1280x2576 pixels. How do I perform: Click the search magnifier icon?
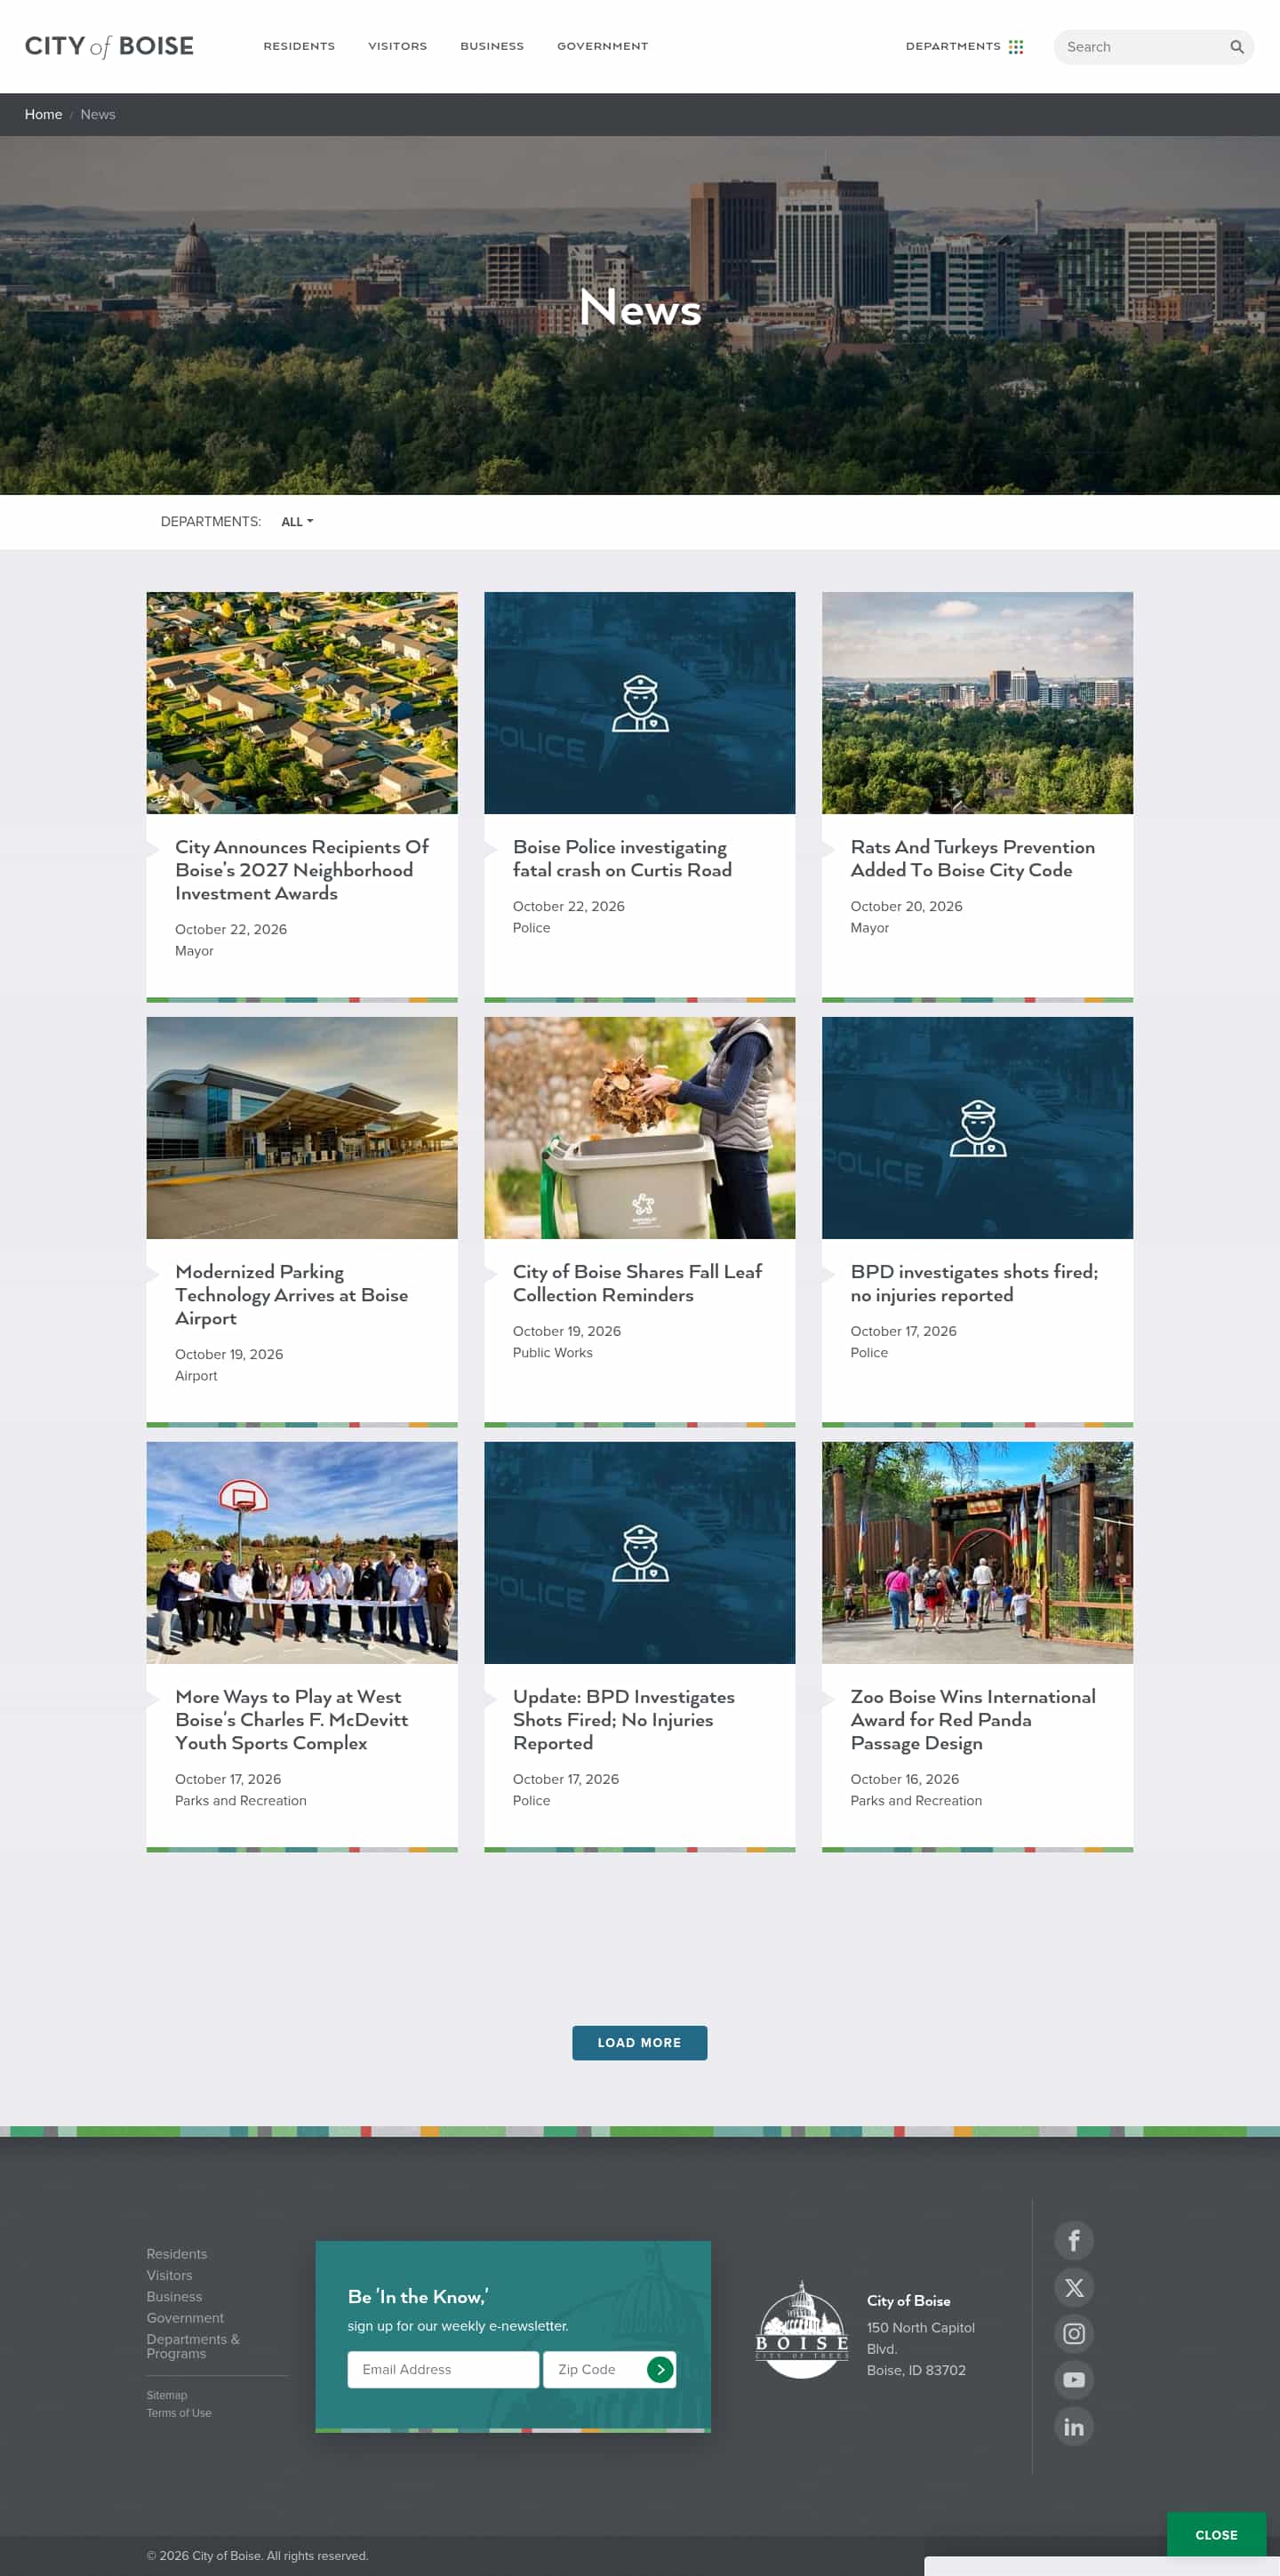click(1237, 47)
